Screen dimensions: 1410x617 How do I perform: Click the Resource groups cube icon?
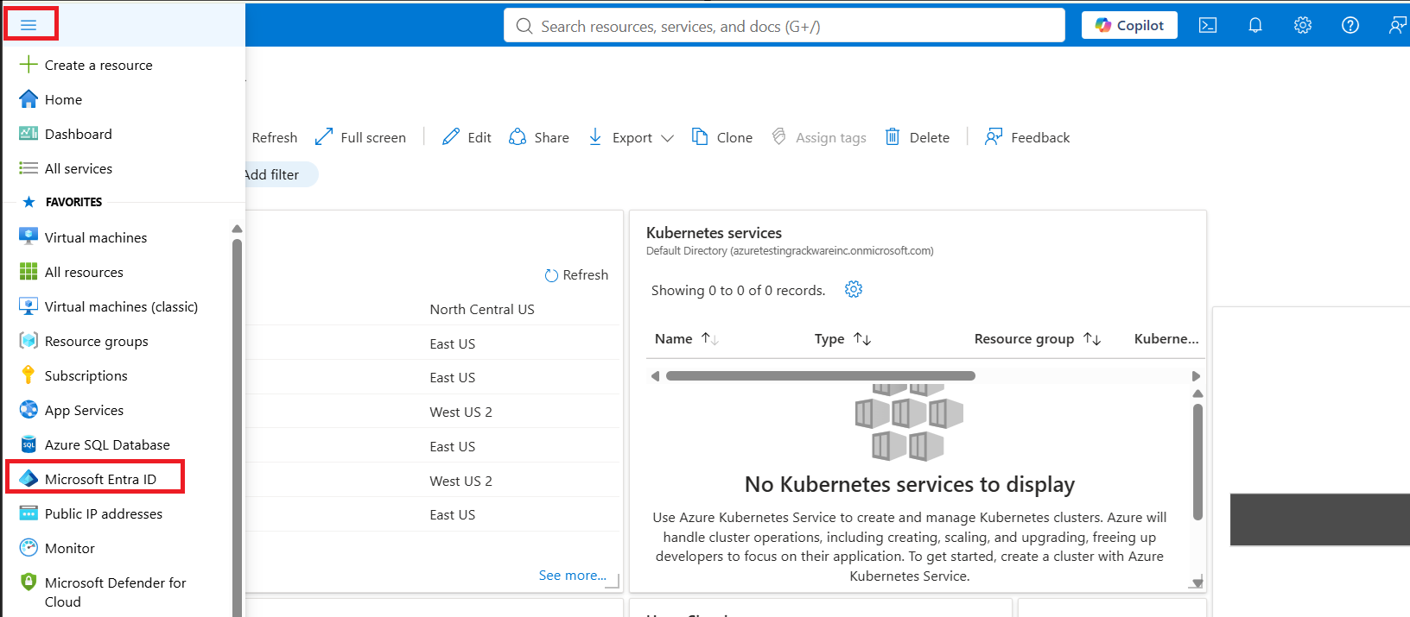(29, 341)
